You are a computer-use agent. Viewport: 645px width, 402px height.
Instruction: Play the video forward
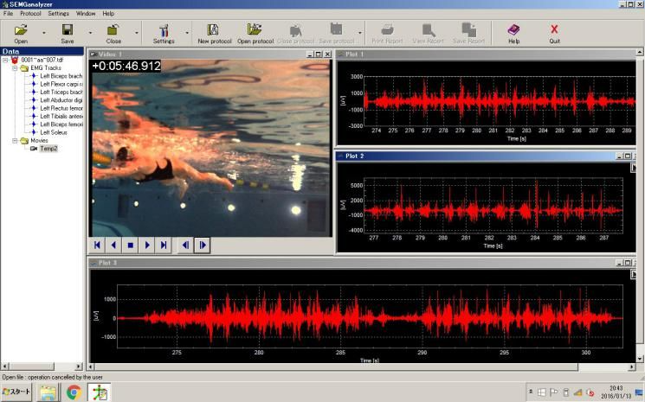tap(147, 246)
